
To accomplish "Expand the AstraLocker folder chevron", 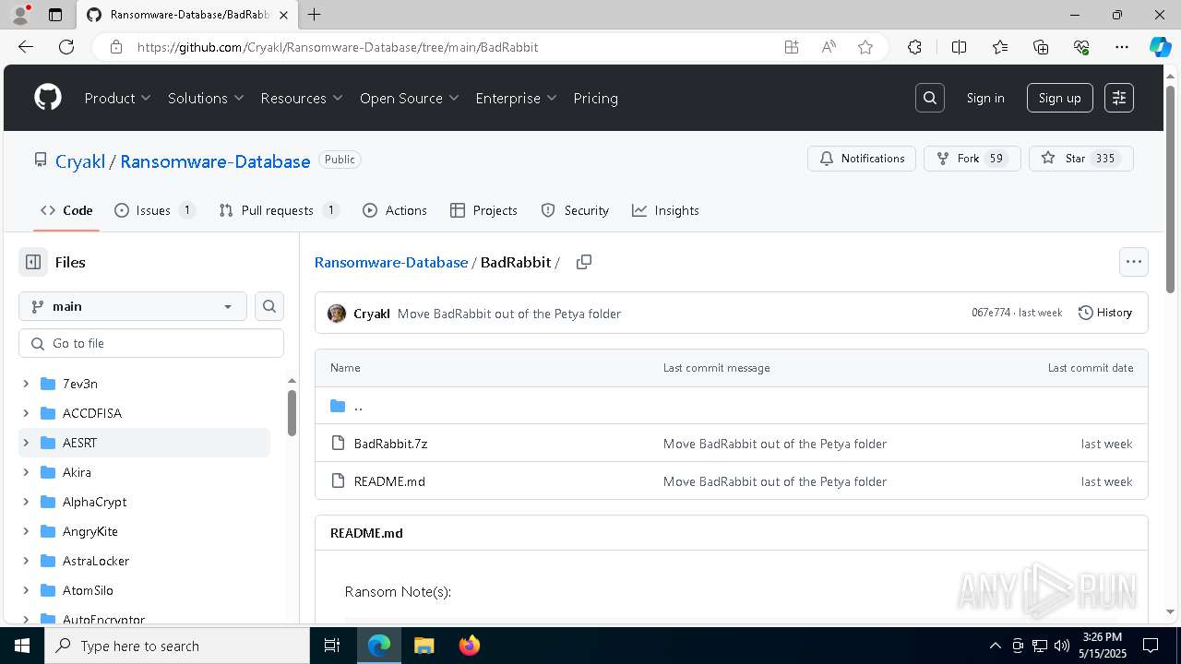I will pos(26,561).
